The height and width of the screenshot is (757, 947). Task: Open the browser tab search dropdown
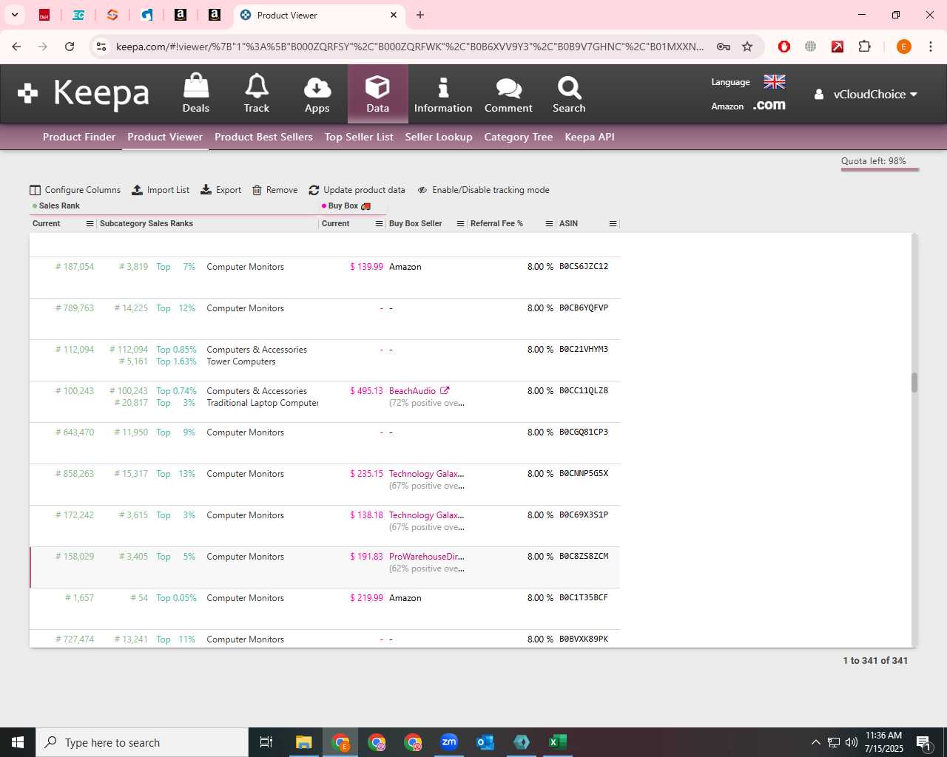(14, 15)
